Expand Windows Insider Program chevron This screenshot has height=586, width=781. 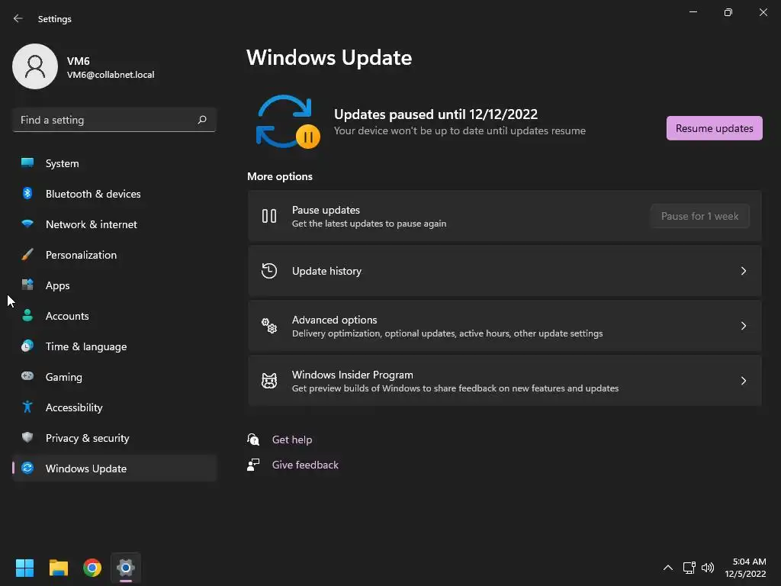pyautogui.click(x=743, y=381)
